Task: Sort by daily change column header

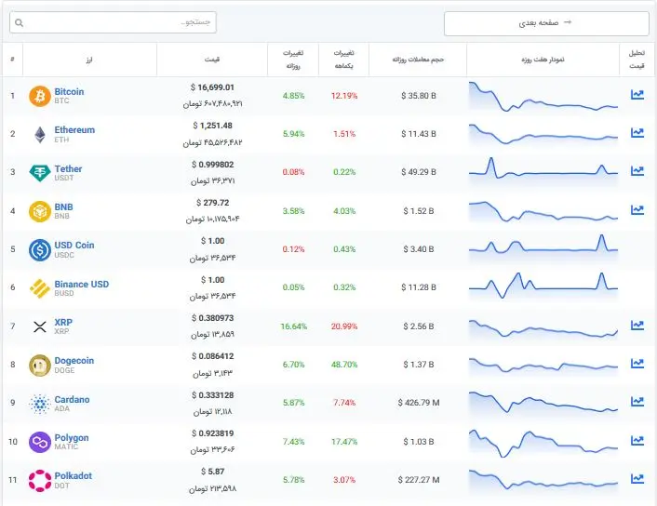Action: pyautogui.click(x=293, y=60)
